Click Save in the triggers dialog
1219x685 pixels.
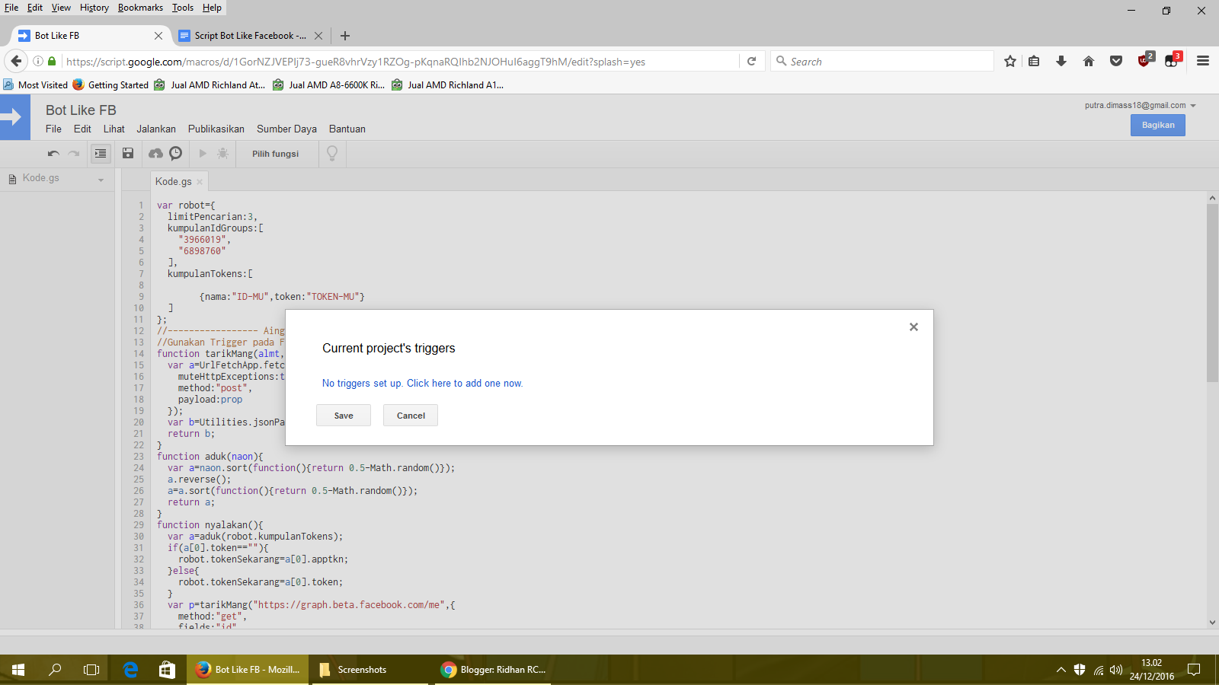pos(344,416)
